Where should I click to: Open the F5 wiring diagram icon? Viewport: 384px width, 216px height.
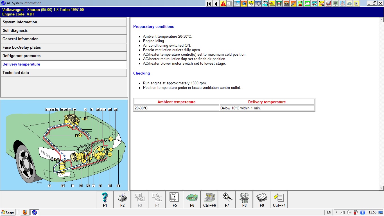pos(175,199)
